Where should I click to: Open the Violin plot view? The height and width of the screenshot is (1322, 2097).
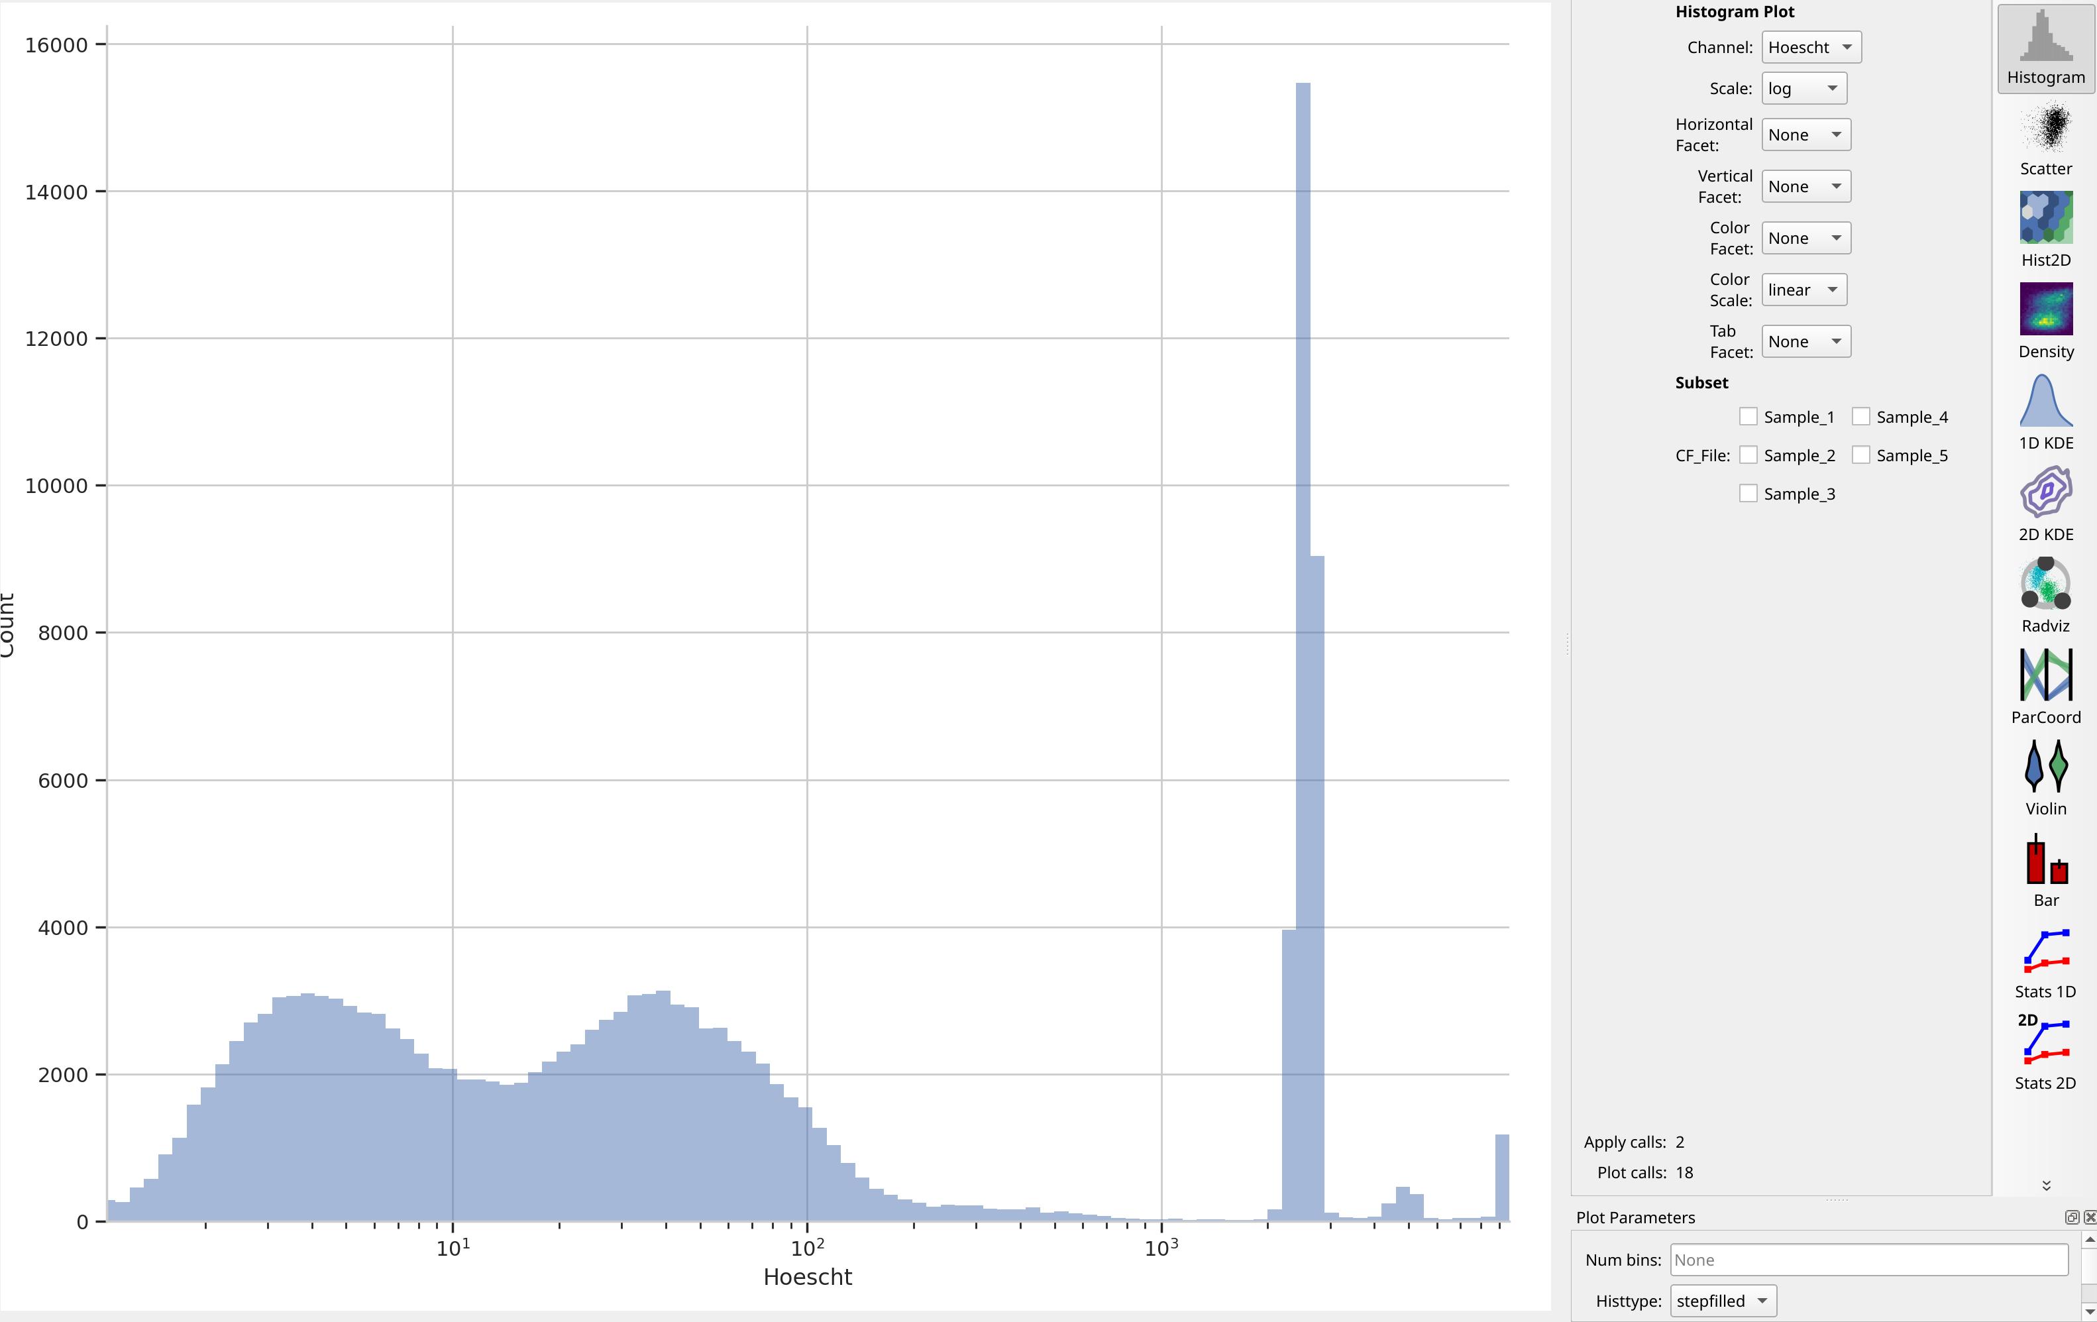click(2045, 779)
